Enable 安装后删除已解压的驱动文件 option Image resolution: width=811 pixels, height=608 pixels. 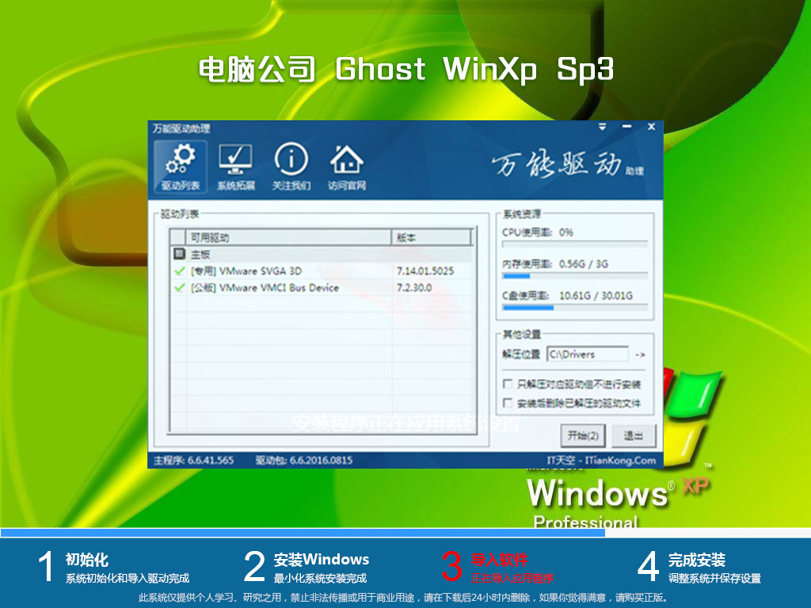coord(508,404)
